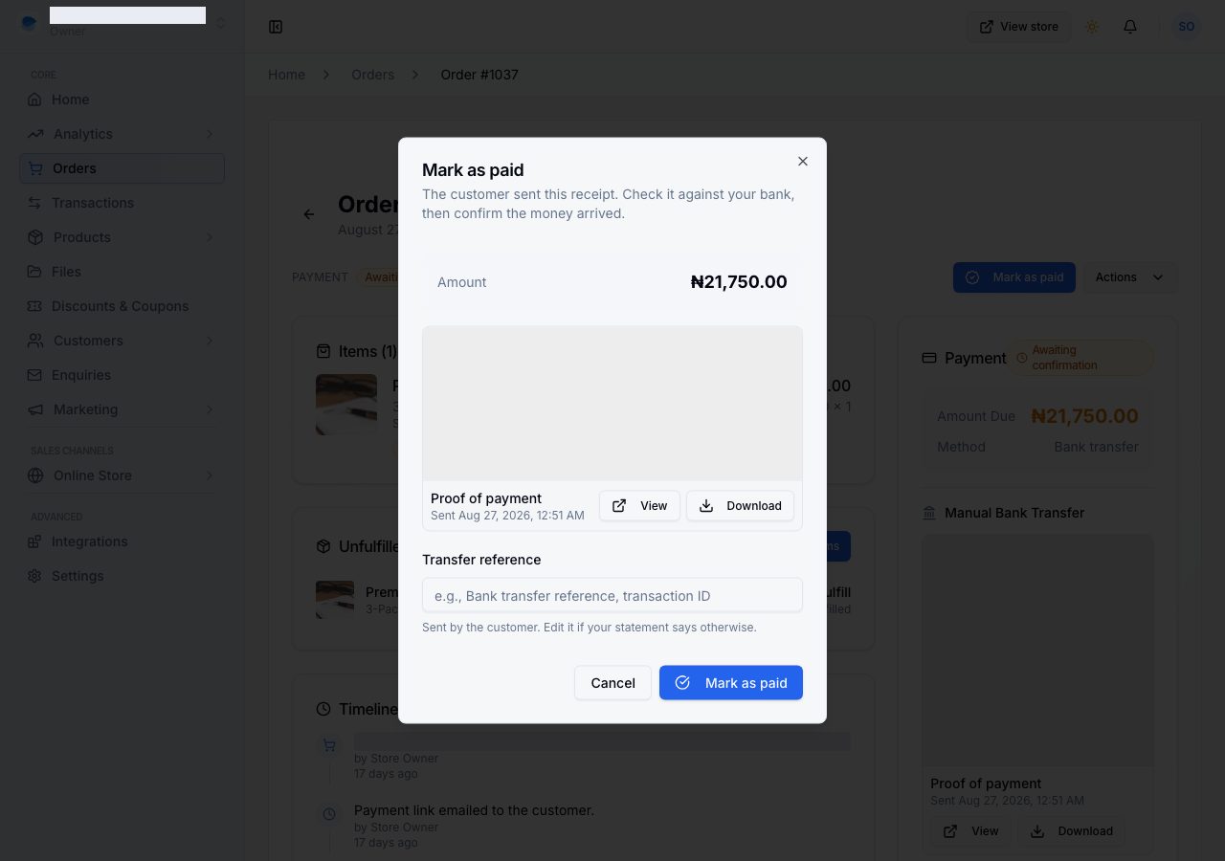
Task: Click the back arrow beside the Order title
Action: pyautogui.click(x=309, y=214)
